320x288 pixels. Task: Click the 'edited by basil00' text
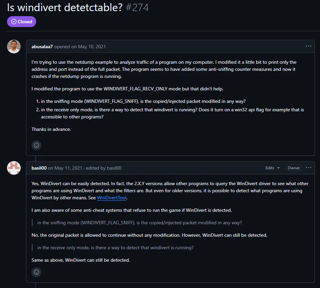pos(104,168)
